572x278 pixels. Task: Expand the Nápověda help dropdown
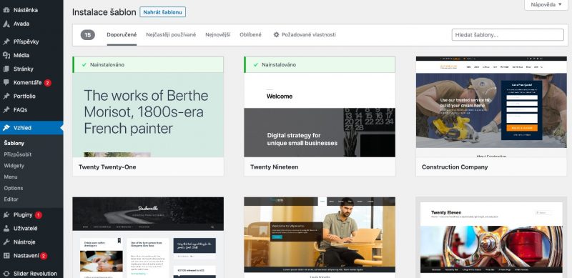(546, 5)
